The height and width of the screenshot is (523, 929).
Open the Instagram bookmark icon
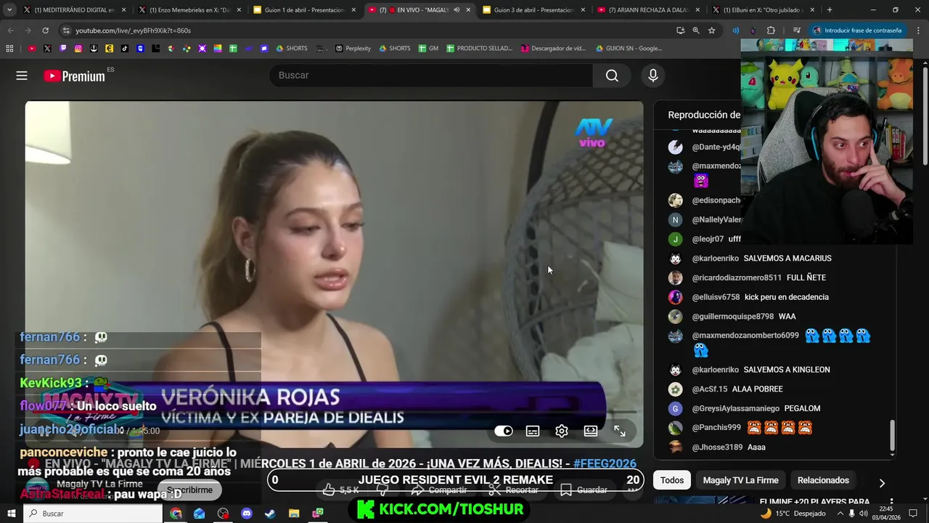78,49
